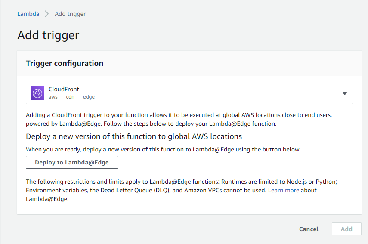Go to Lambda in the breadcrumb

[28, 14]
